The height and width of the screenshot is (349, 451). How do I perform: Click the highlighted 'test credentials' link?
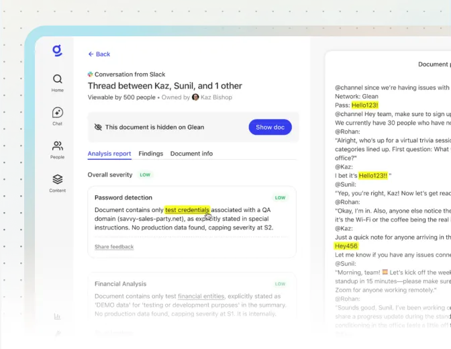[187, 210]
